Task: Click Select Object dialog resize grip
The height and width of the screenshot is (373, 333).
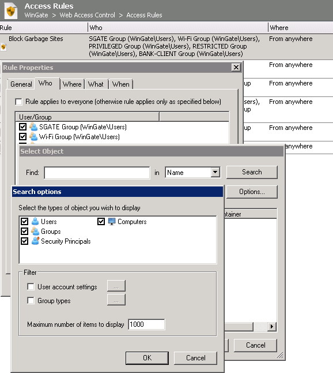Action: (280, 355)
